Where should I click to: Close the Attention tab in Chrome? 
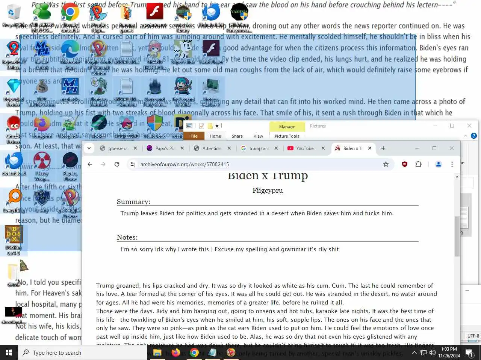229,148
